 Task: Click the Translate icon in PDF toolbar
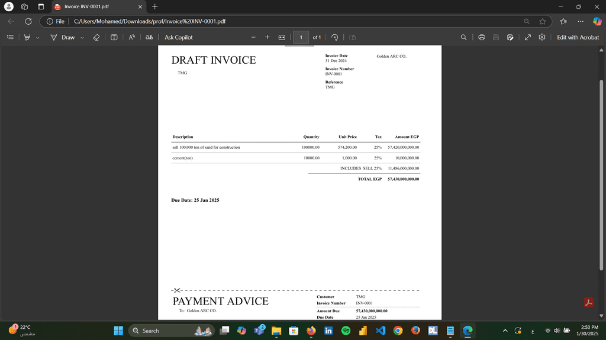pos(149,37)
